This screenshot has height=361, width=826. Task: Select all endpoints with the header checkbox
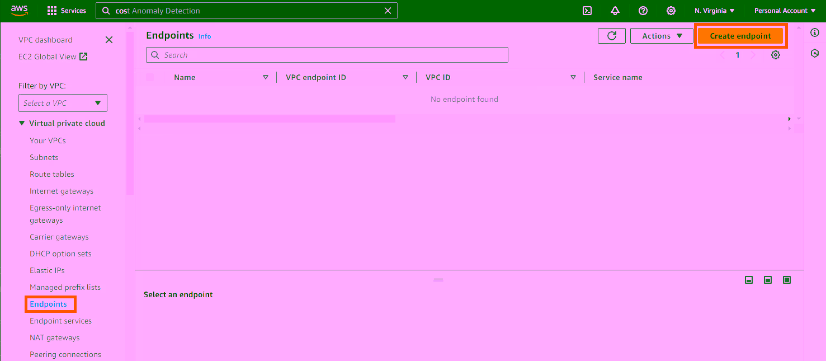click(x=149, y=77)
